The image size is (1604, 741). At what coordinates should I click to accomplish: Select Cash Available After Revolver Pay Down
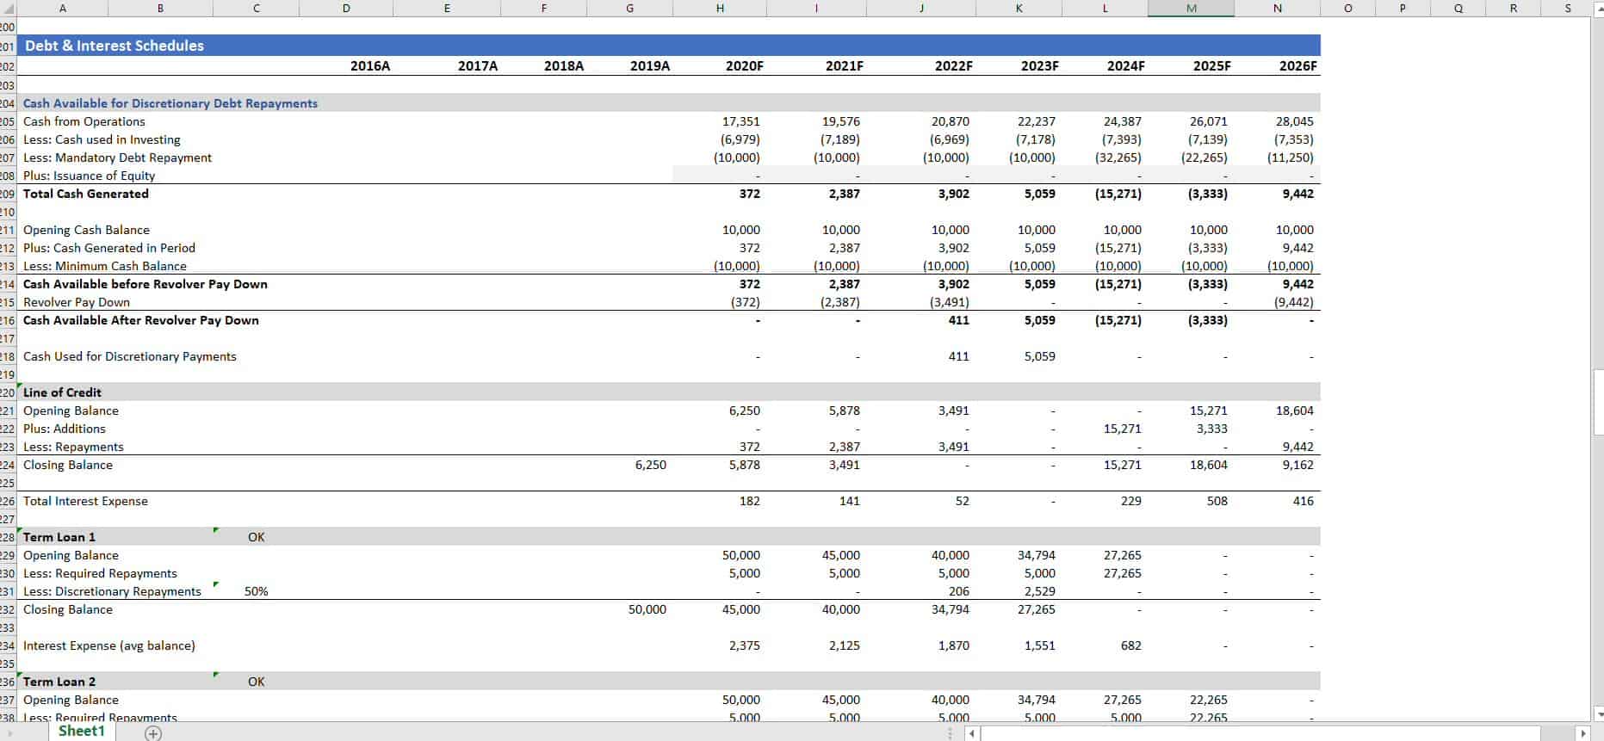pos(141,320)
